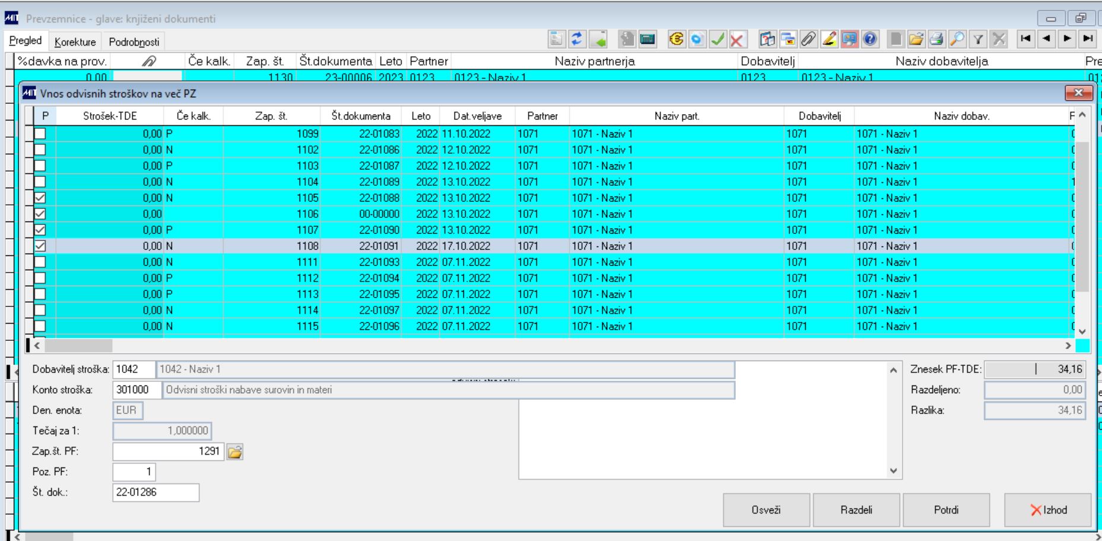1102x541 pixels.
Task: Click grid vertical scrollbar up arrow
Action: point(1082,115)
